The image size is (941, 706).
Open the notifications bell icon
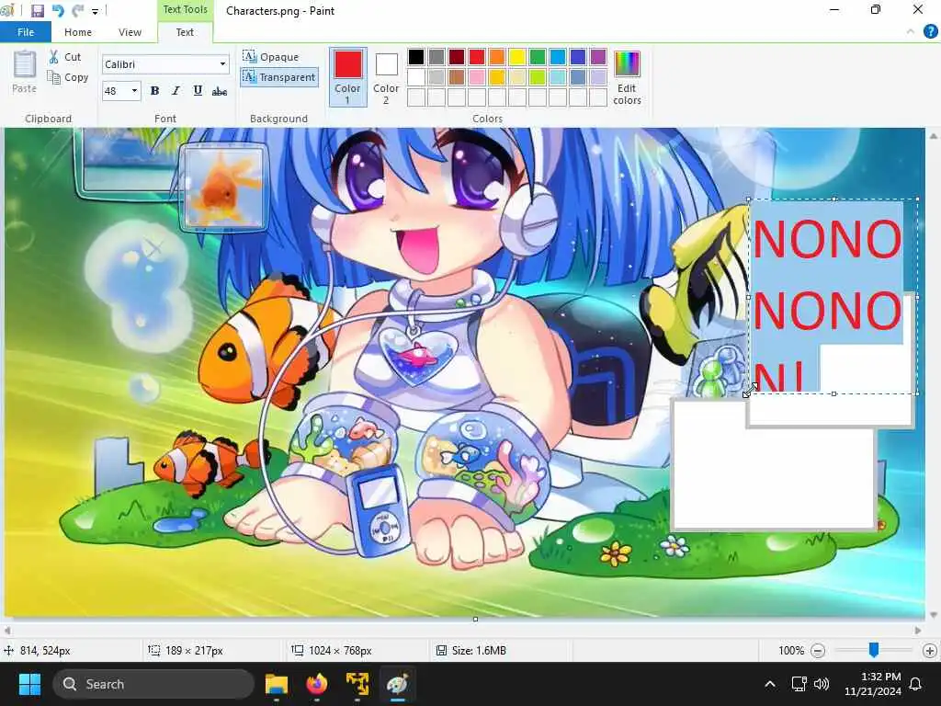pyautogui.click(x=916, y=684)
